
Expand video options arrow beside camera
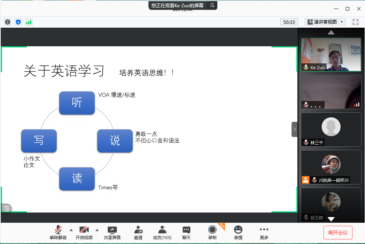pyautogui.click(x=97, y=230)
